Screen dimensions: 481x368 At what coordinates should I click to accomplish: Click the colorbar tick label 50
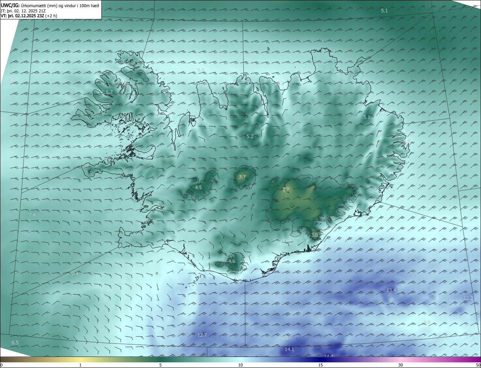478,365
